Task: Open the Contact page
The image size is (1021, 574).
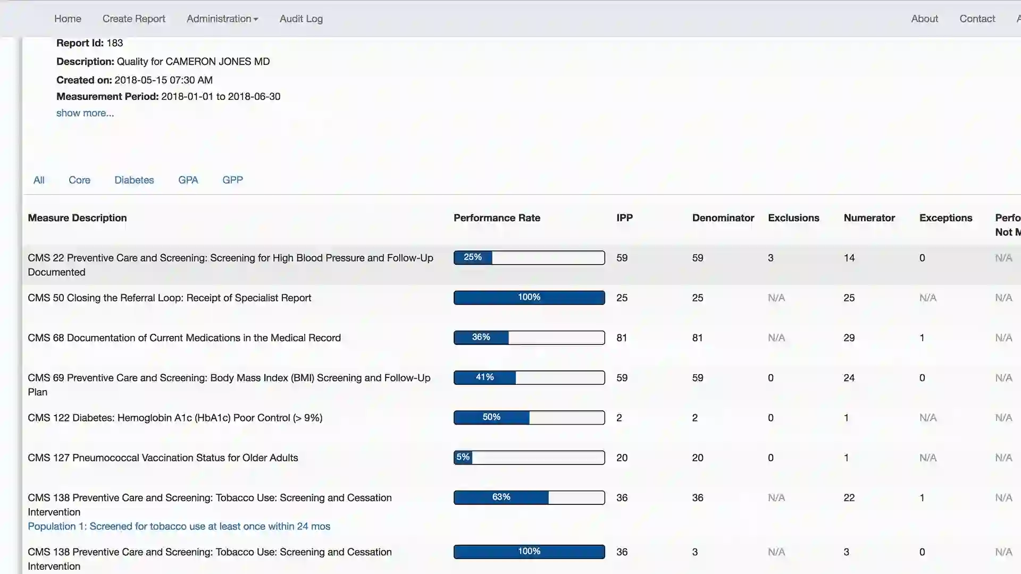Action: [977, 19]
